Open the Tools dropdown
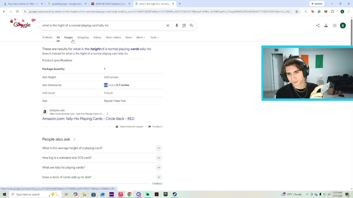Screen dimensions: 353x198 [154, 37]
